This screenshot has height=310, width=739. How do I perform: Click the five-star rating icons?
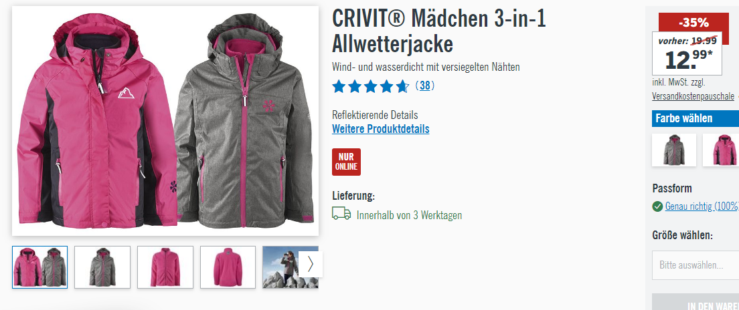pos(370,86)
